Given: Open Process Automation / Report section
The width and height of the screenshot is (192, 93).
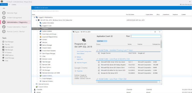Looking at the screenshot, I should (x=17, y=27).
